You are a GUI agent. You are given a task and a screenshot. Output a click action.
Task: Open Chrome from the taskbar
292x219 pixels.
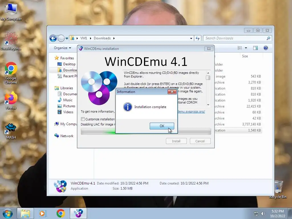[x=60, y=213]
